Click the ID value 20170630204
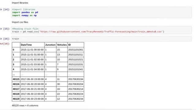196x110 pixels. coord(76,84)
